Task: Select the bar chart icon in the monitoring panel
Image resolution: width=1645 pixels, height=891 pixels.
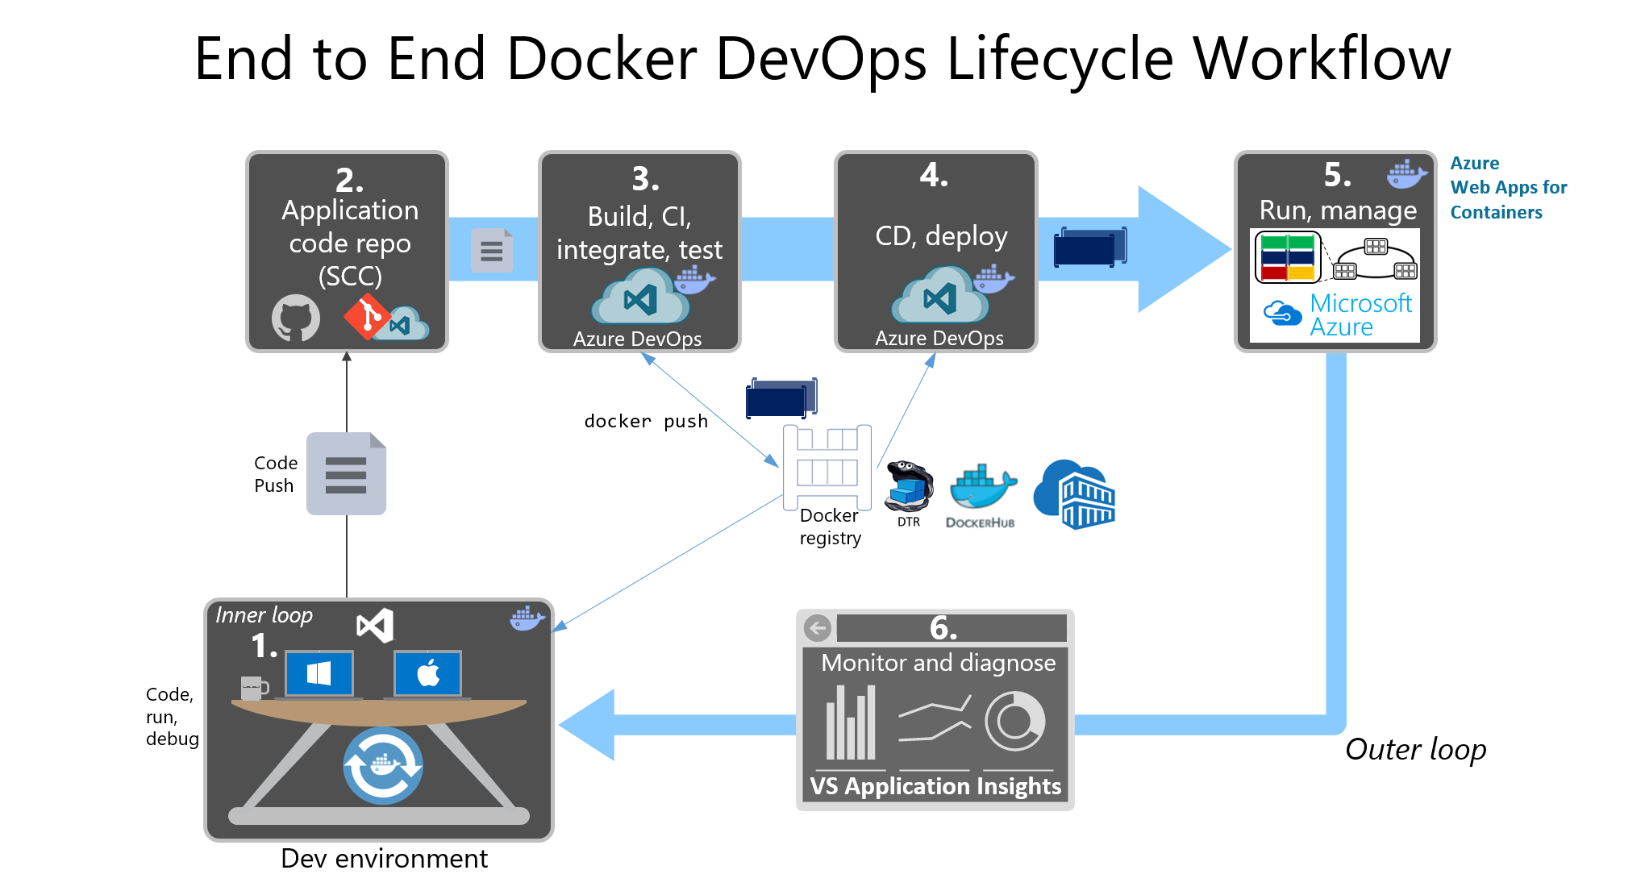Action: [x=851, y=723]
